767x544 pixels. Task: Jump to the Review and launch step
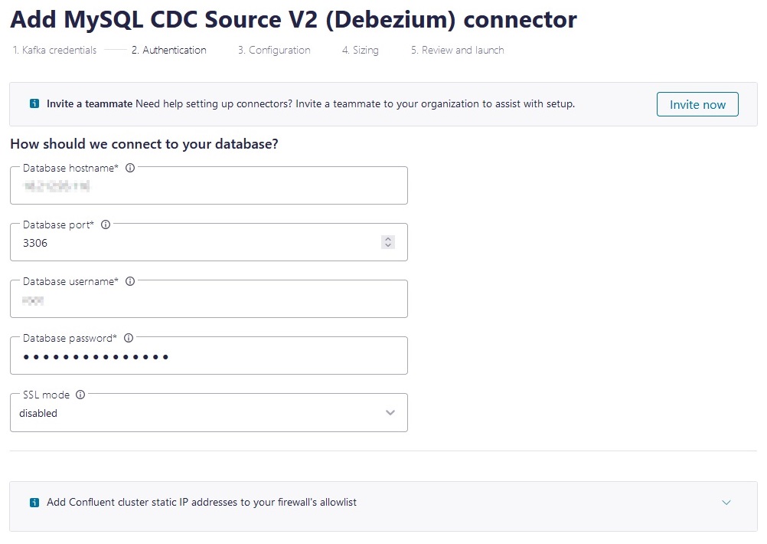pyautogui.click(x=457, y=50)
